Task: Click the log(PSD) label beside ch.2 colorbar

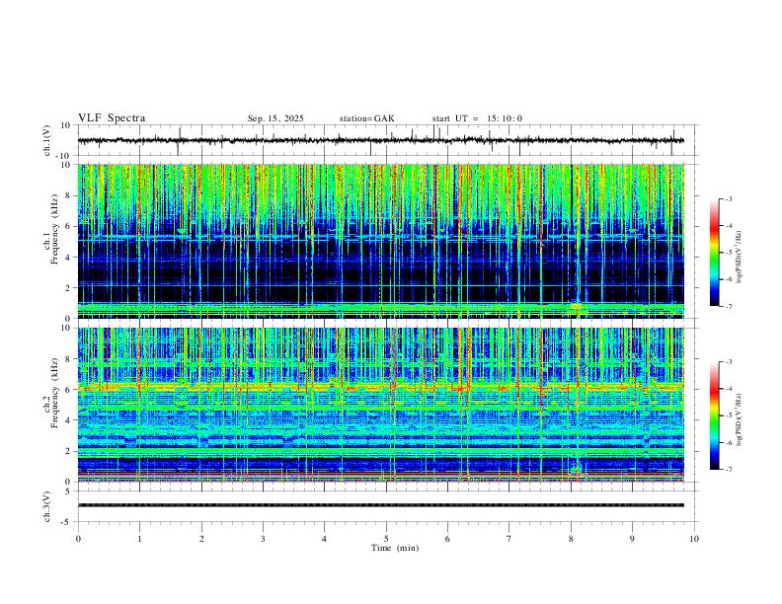Action: point(739,419)
